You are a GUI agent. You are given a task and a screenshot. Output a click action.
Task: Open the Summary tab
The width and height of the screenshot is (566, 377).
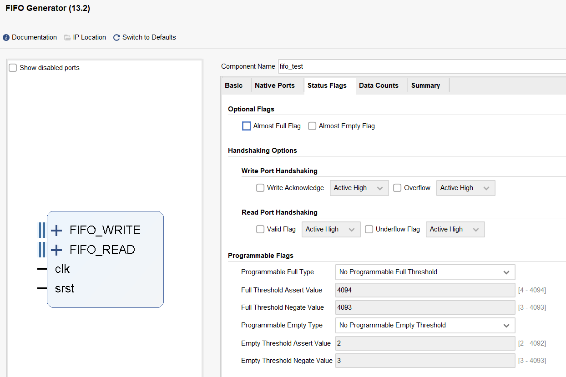pos(425,85)
